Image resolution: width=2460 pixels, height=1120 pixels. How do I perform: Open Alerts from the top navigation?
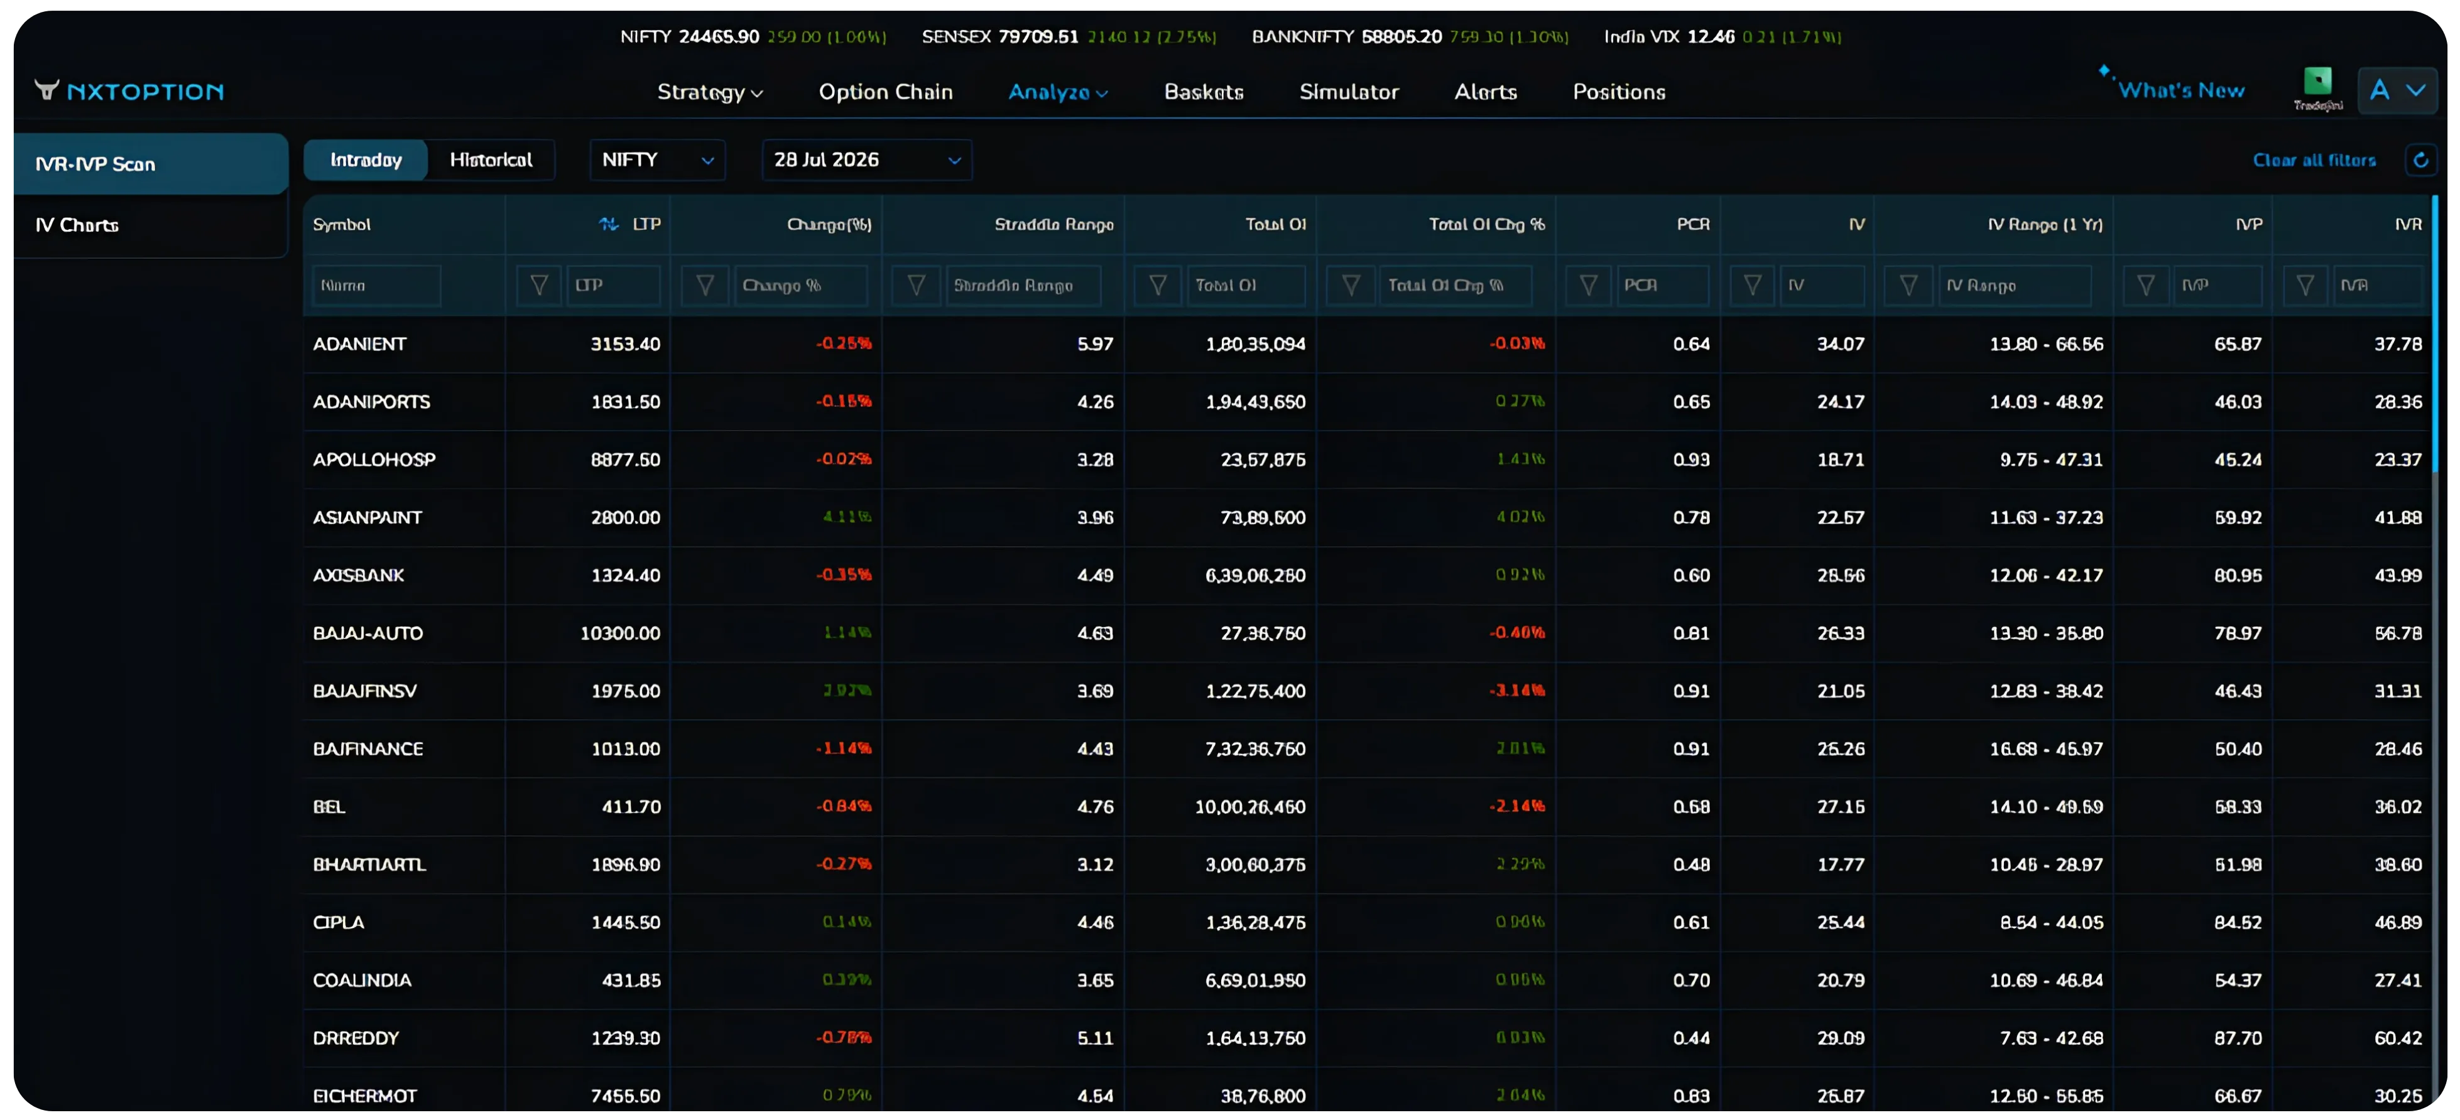1485,92
